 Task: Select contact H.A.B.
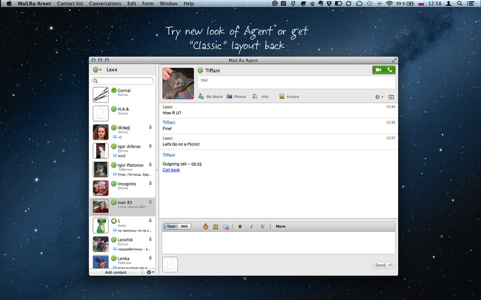123,113
